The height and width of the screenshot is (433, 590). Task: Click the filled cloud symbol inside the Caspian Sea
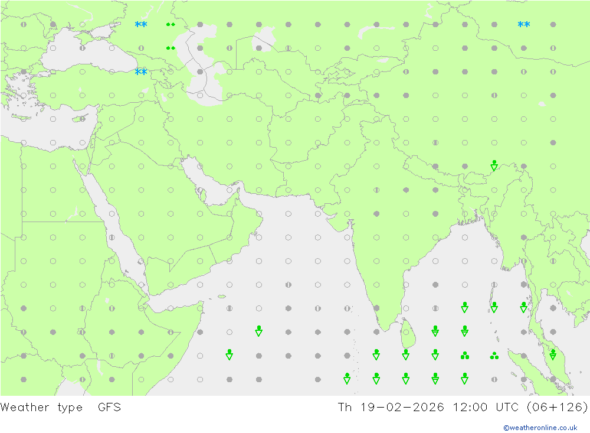point(200,71)
